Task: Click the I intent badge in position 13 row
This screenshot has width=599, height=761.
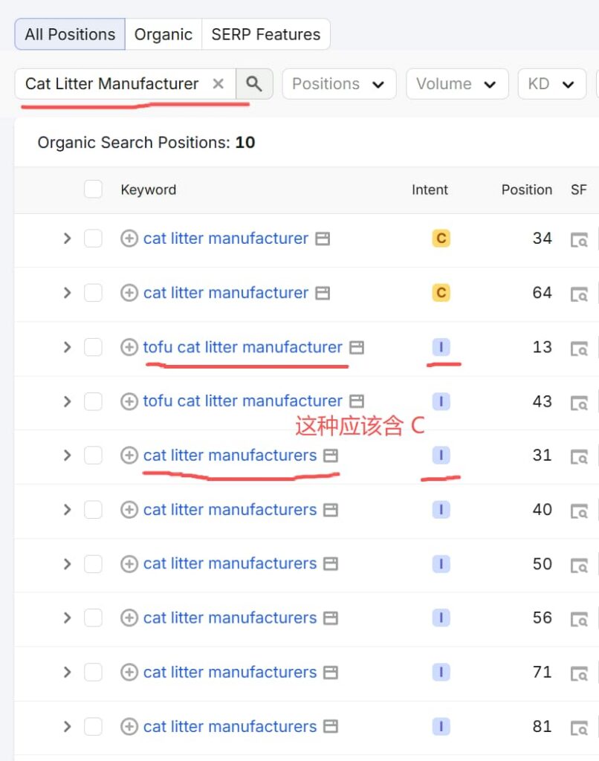Action: [441, 348]
